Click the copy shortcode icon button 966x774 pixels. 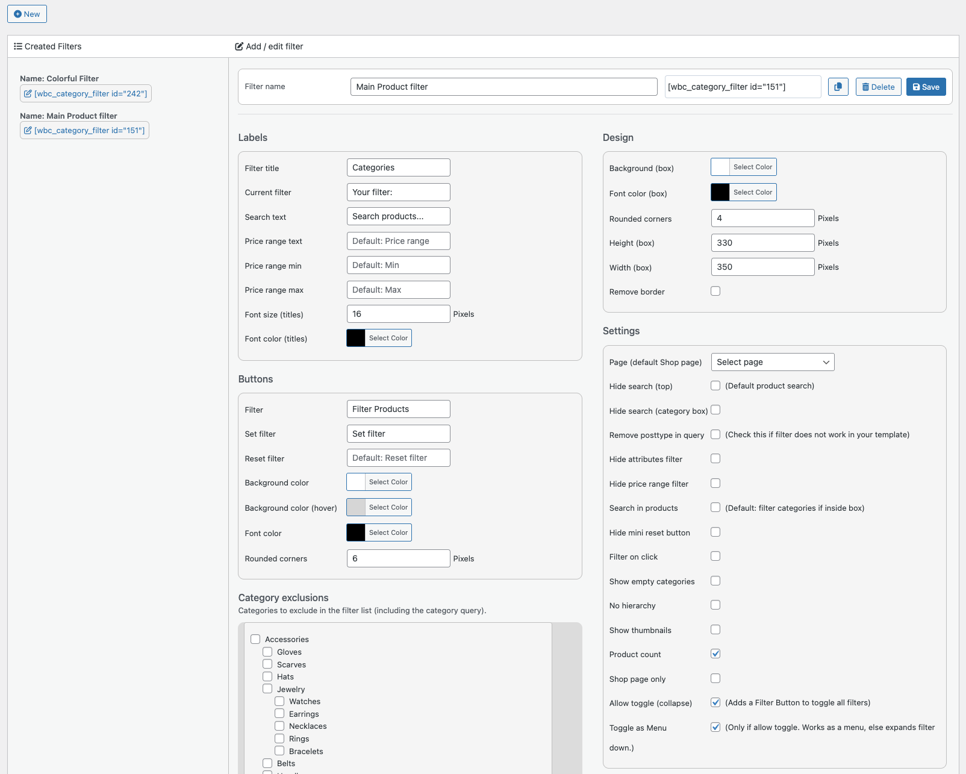[x=838, y=87]
